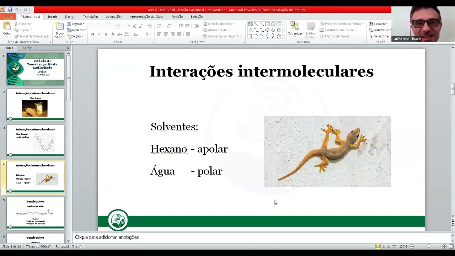
Task: Toggle align text left
Action: (x=159, y=34)
